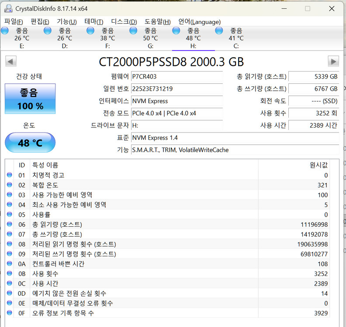Viewport: 346px width, 327px height.
Task: Go to previous disk with left arrow
Action: tap(11, 61)
